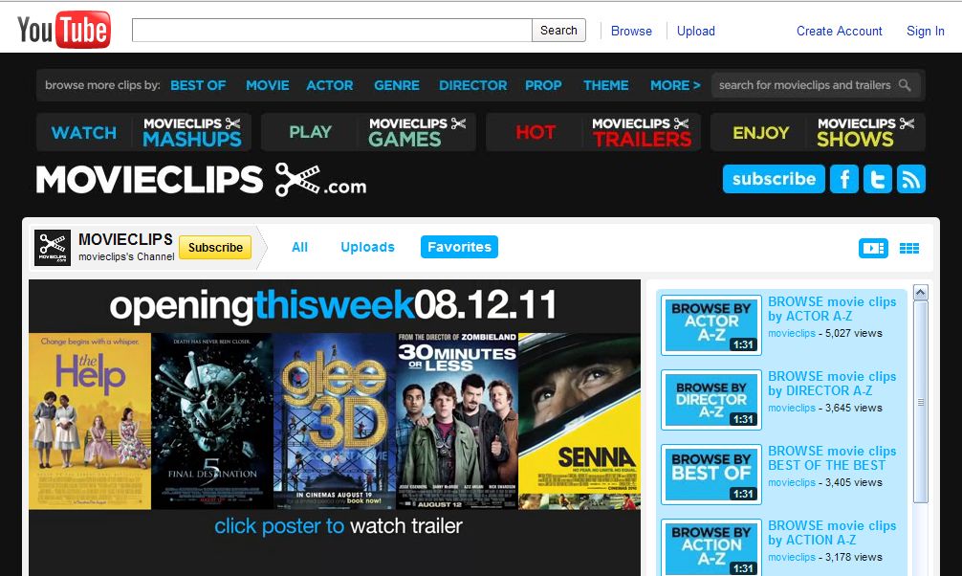
Task: Browse clips by MOVIE
Action: point(268,85)
